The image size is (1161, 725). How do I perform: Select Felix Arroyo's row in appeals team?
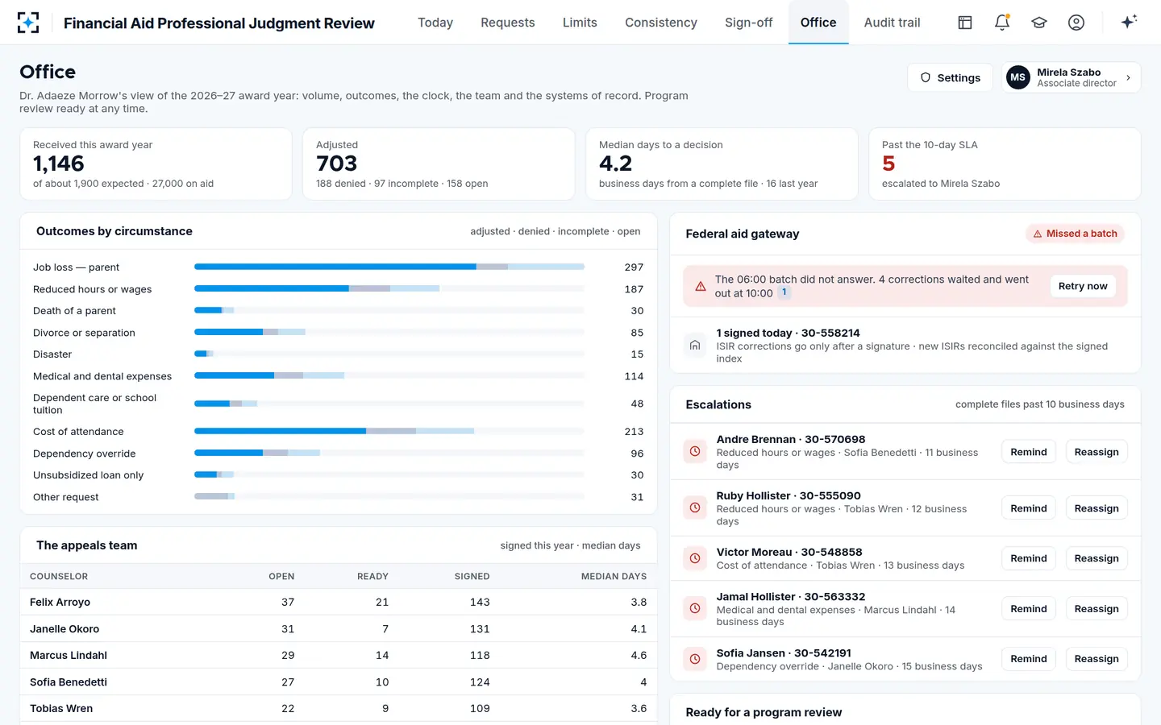click(339, 602)
